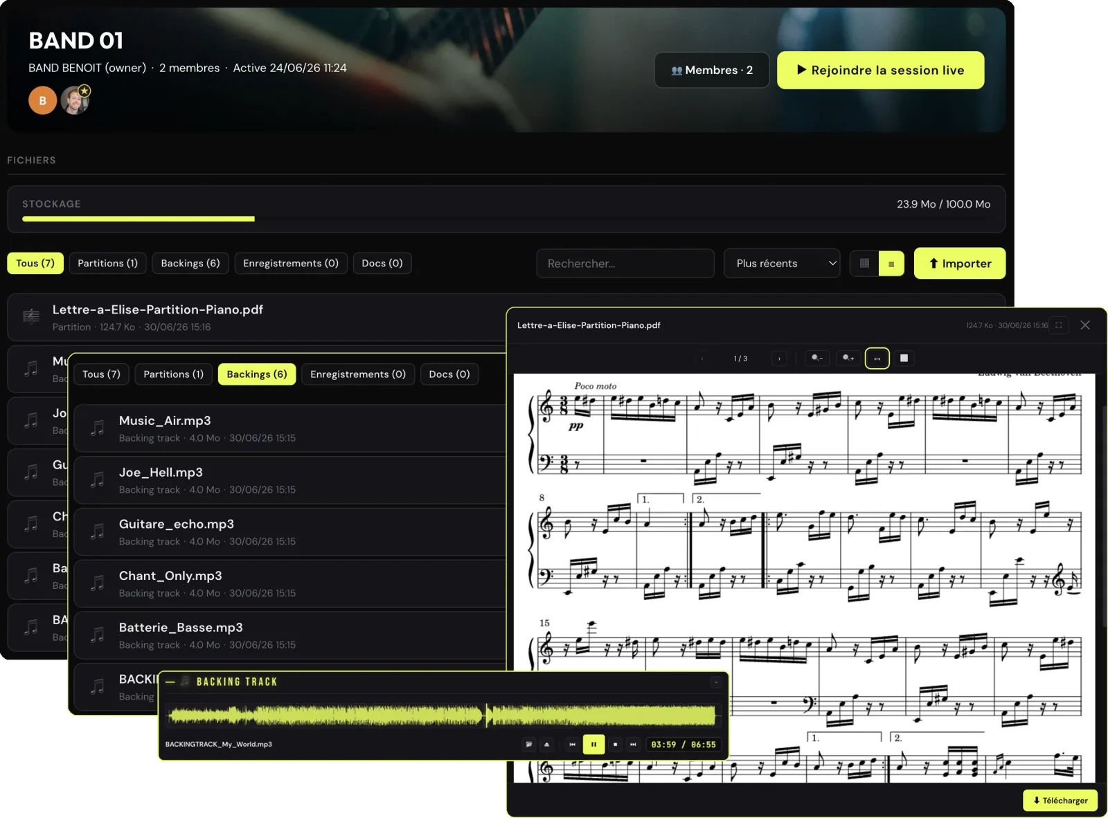Click the Joe_Hell.mp3 music note icon

[98, 480]
